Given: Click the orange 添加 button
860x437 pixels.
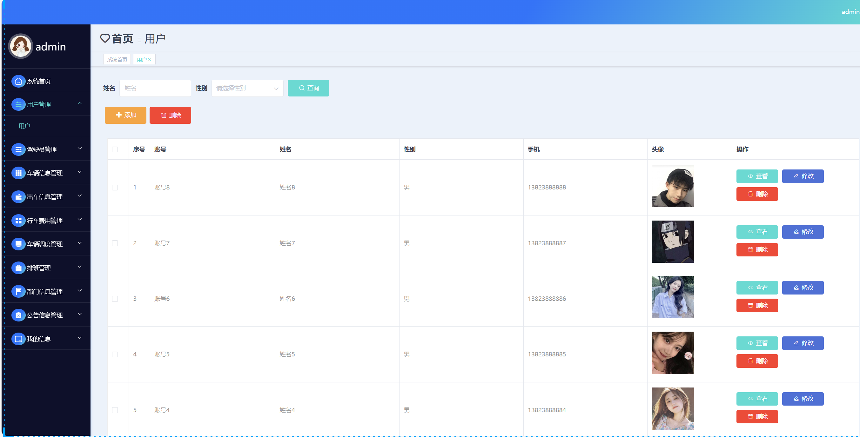Looking at the screenshot, I should pos(125,116).
